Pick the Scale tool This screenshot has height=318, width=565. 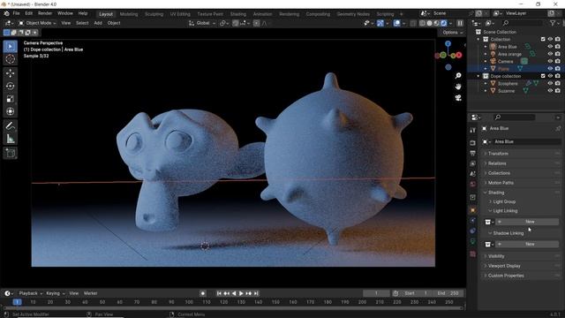coord(10,98)
